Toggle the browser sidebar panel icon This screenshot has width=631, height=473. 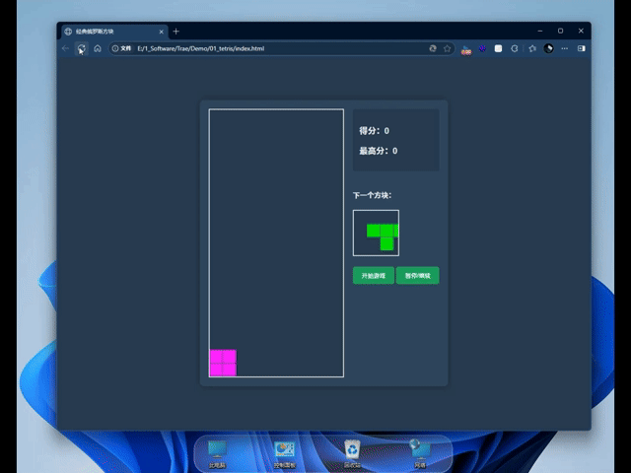tap(581, 48)
